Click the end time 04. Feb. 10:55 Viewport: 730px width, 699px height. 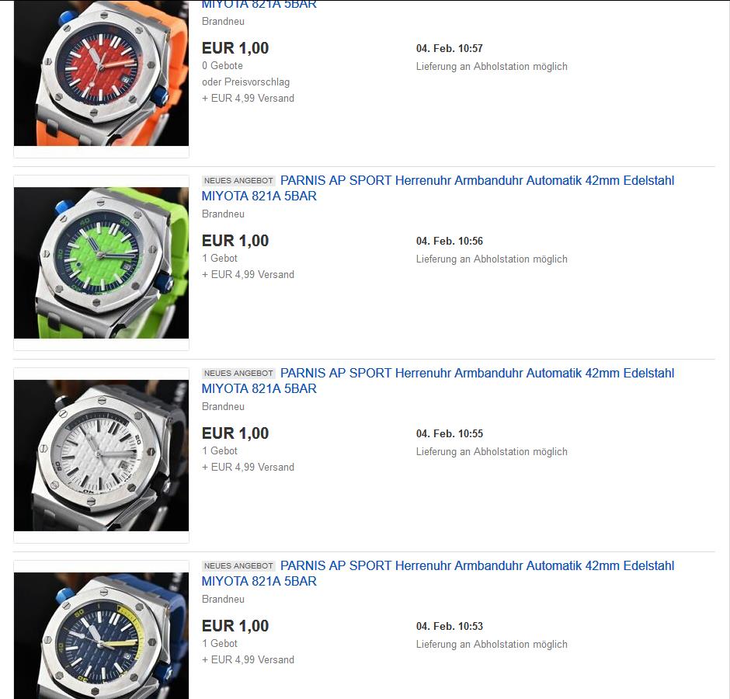[450, 433]
